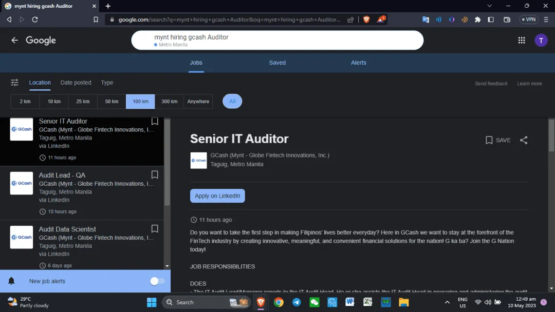Open WeChat from the taskbar
This screenshot has height=312, width=555.
pos(314,302)
